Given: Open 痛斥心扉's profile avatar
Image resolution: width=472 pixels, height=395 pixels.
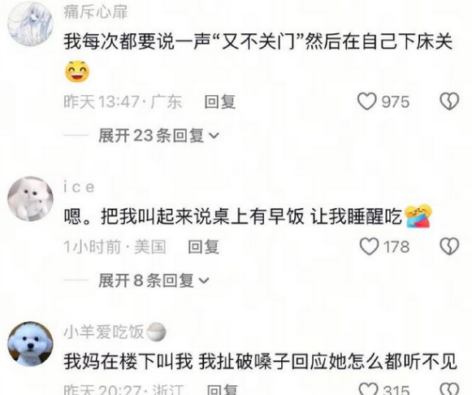Looking at the screenshot, I should (30, 24).
